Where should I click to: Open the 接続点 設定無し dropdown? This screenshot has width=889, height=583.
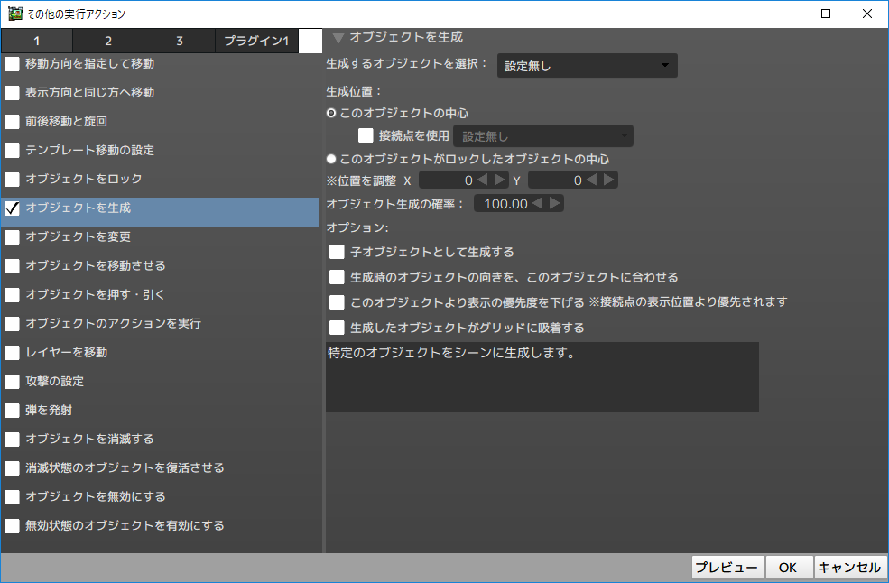(543, 136)
